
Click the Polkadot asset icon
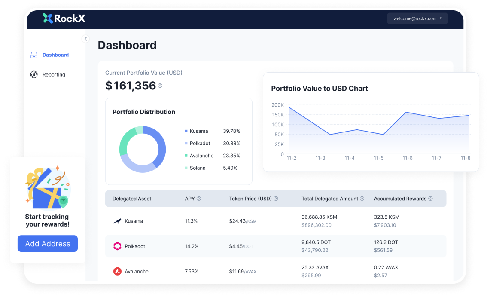pyautogui.click(x=117, y=246)
